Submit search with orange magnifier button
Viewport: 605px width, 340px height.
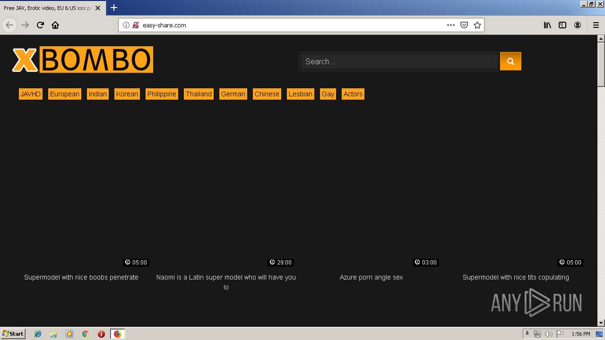[510, 61]
